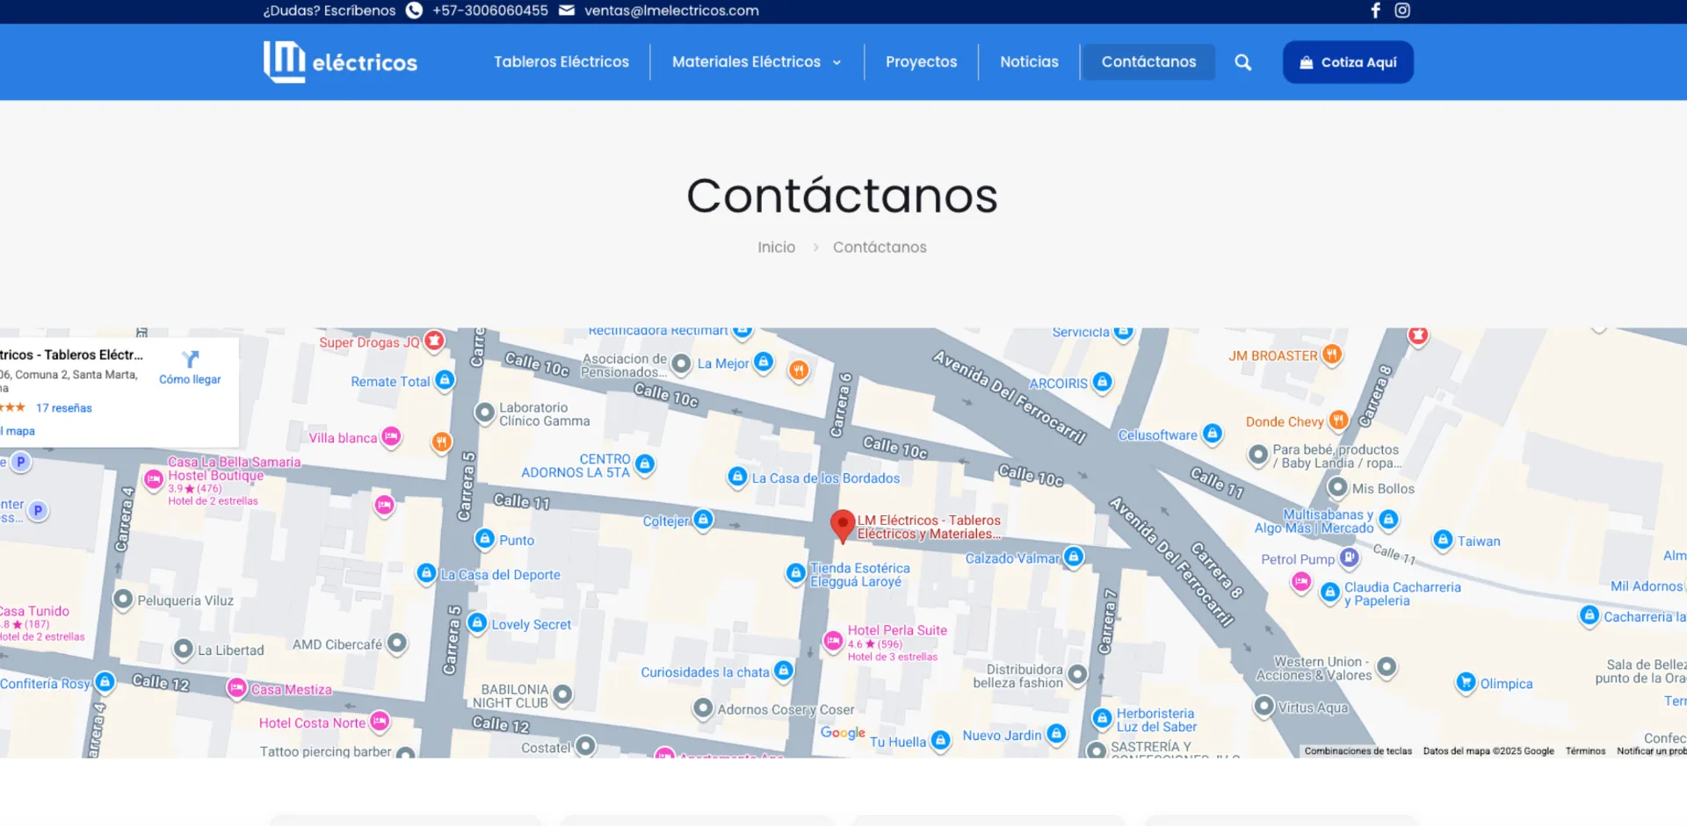Click the red LM Eléctricos map pin
The height and width of the screenshot is (826, 1687).
coord(843,525)
